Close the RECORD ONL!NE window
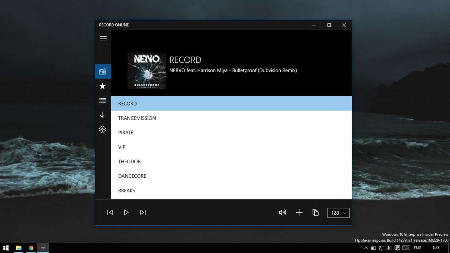Screen dimensions: 450x253 pos(344,25)
